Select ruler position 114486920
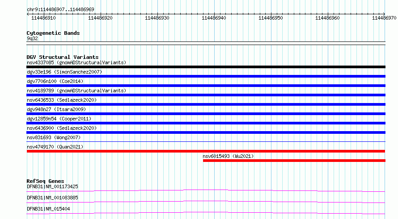This screenshot has height=219, width=398. 100,18
